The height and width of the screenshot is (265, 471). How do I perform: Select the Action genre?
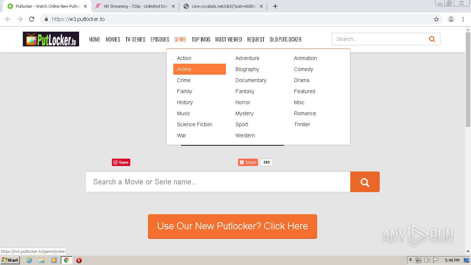pyautogui.click(x=184, y=58)
